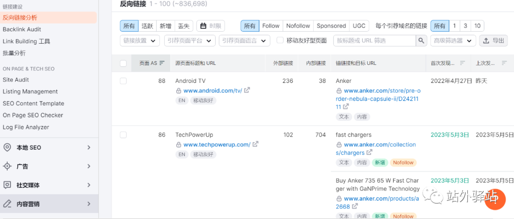Click lock icon beside anker.com/store/pre-order URL
Viewport: 514px width, 219px height.
[339, 91]
